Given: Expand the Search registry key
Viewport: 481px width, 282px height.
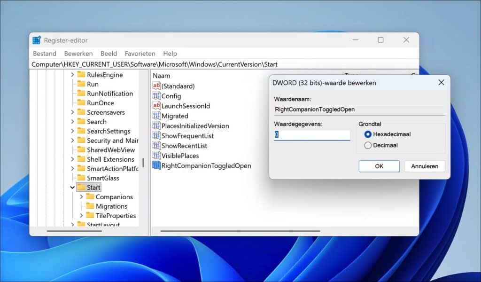Looking at the screenshot, I should 72,122.
